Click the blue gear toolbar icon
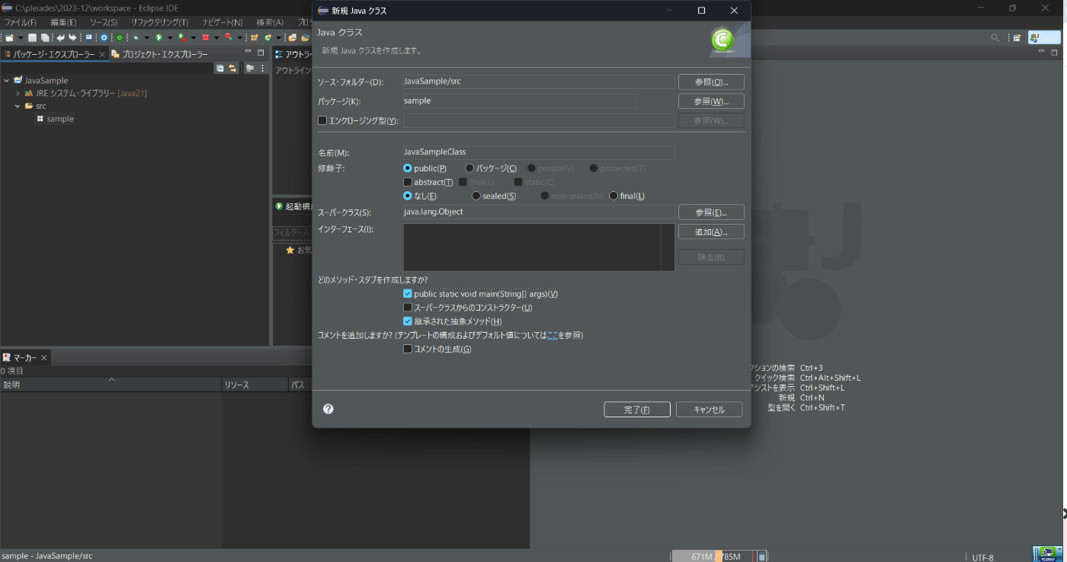The width and height of the screenshot is (1067, 562). (104, 37)
